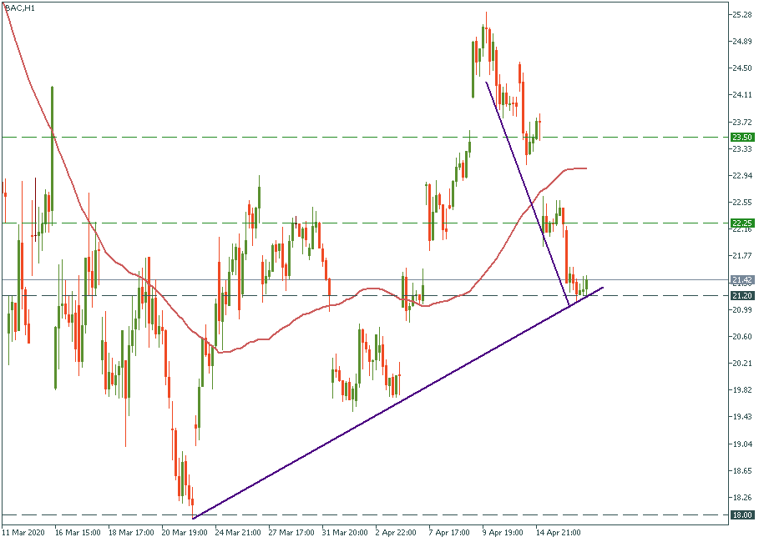This screenshot has height=542, width=764.
Task: Click the 21.42 current price tag
Action: pos(741,280)
